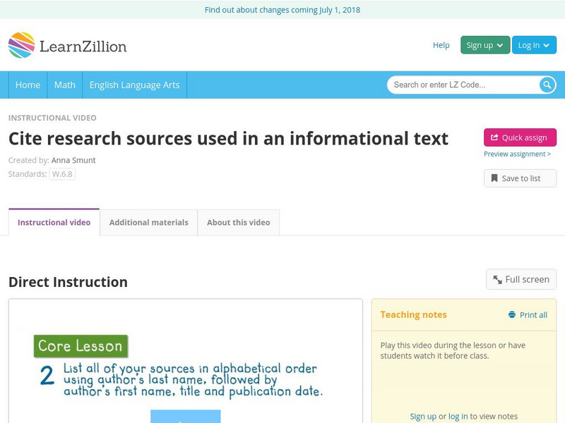Click log in link in teaching notes
Screen dimensions: 565x423
coord(458,417)
